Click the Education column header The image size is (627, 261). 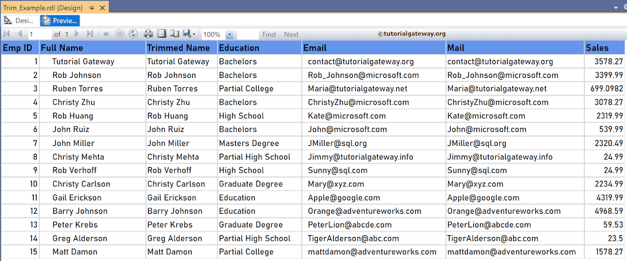260,48
